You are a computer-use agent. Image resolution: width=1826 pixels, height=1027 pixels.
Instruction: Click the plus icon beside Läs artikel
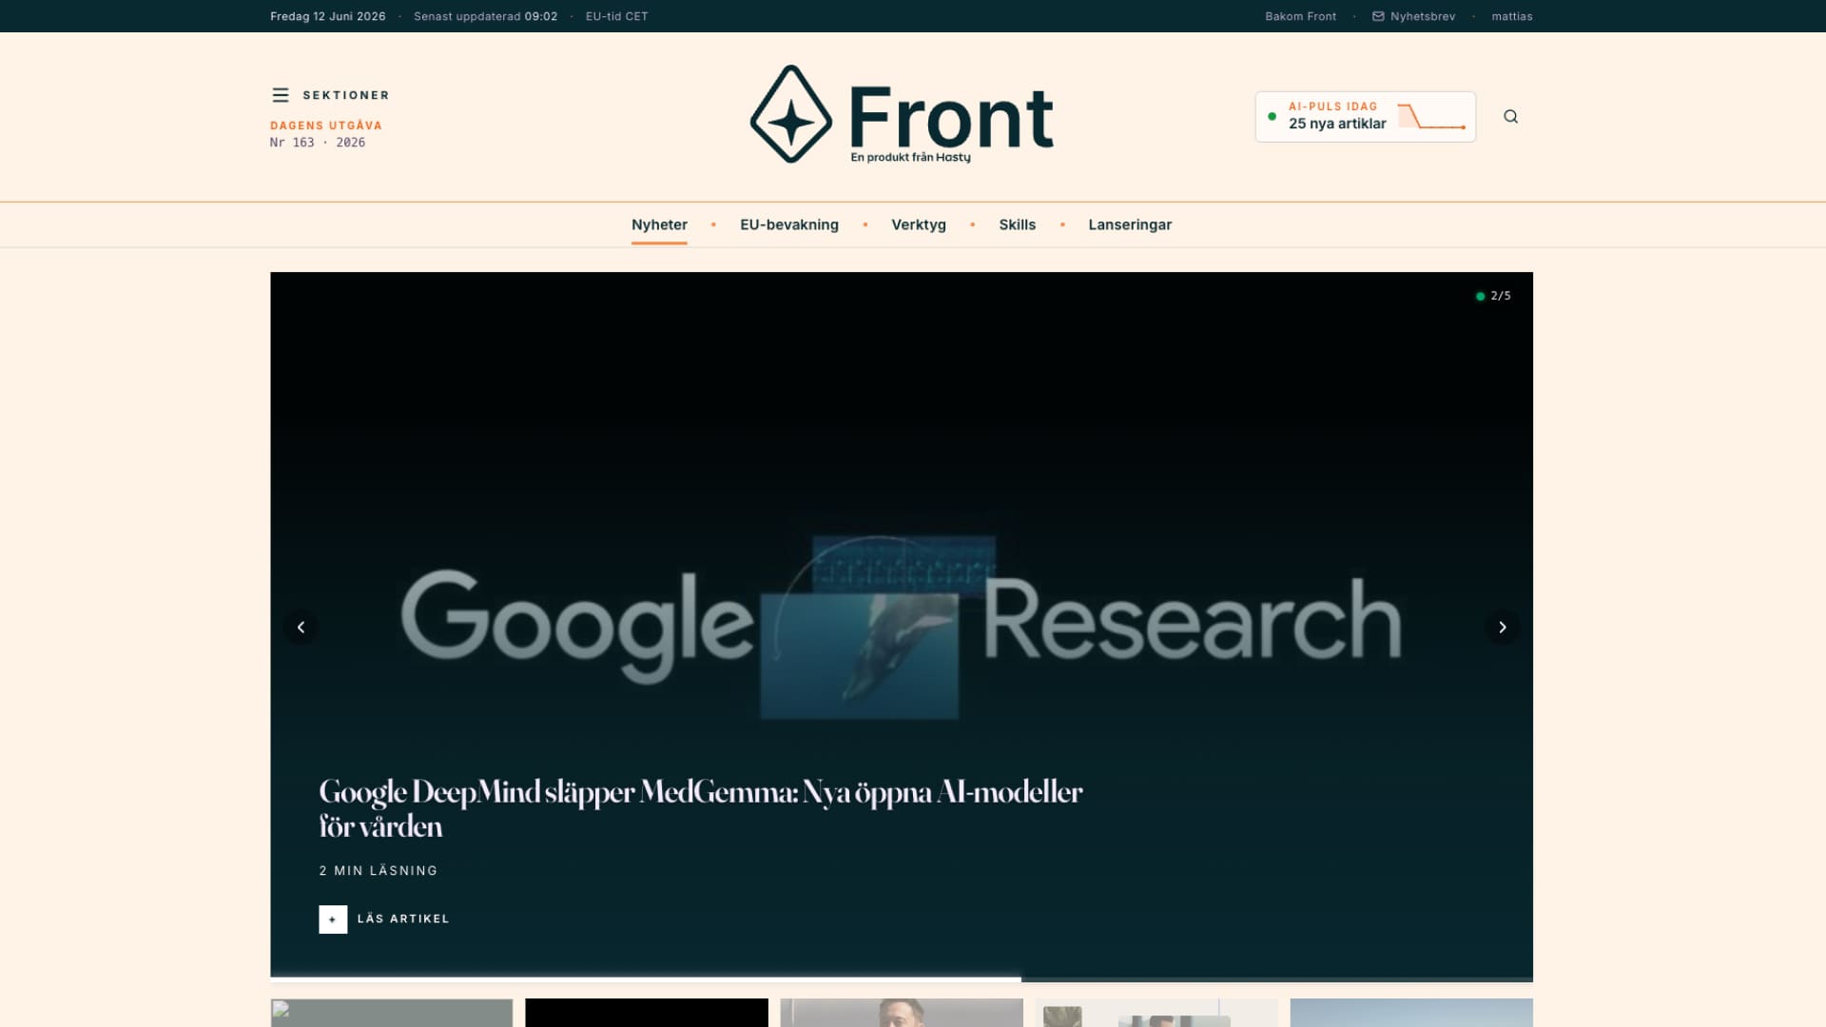pyautogui.click(x=333, y=919)
